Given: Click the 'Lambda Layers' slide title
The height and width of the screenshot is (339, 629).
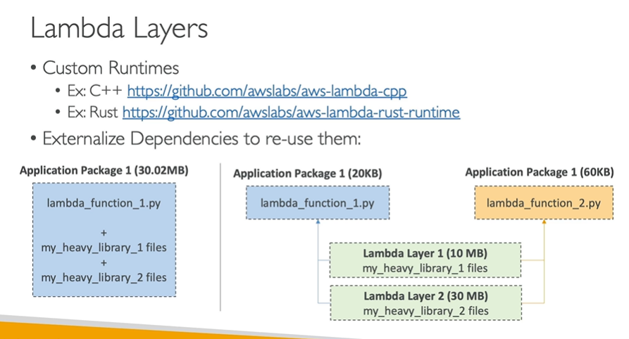Looking at the screenshot, I should point(119,28).
